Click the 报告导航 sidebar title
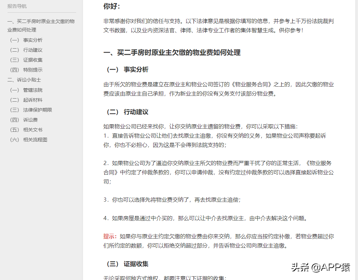Screen dimensions: 358x280 17,6
